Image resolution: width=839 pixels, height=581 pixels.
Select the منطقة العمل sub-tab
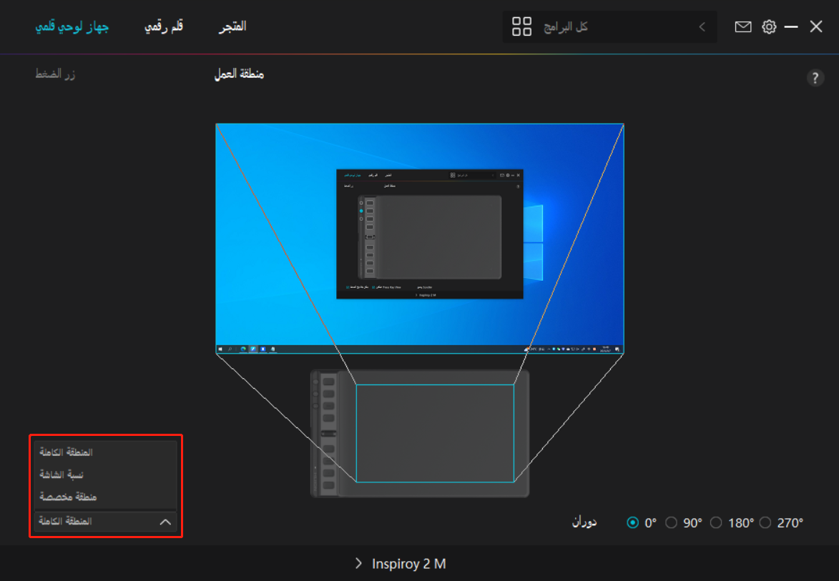[x=239, y=74]
